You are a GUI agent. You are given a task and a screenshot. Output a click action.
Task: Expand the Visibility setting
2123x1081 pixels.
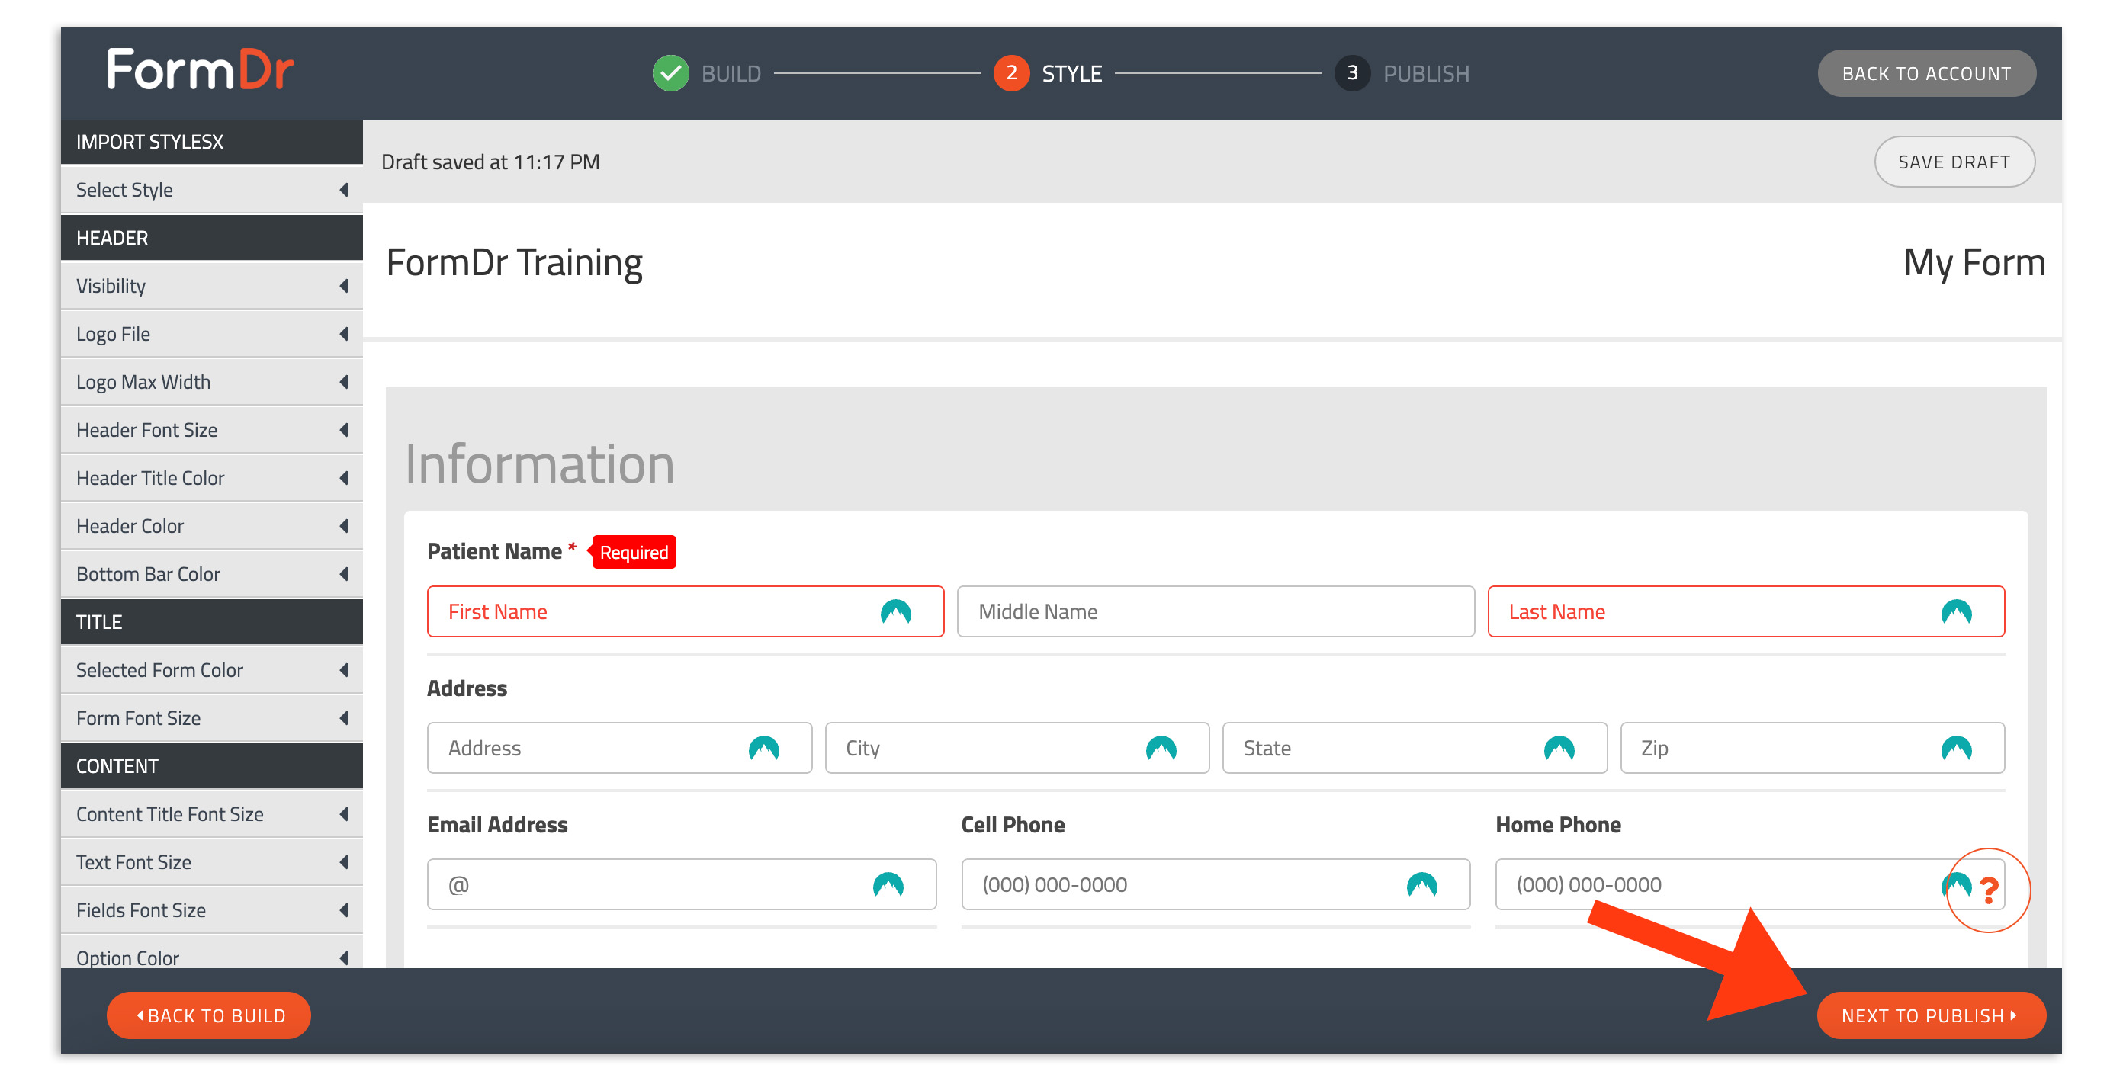tap(212, 286)
